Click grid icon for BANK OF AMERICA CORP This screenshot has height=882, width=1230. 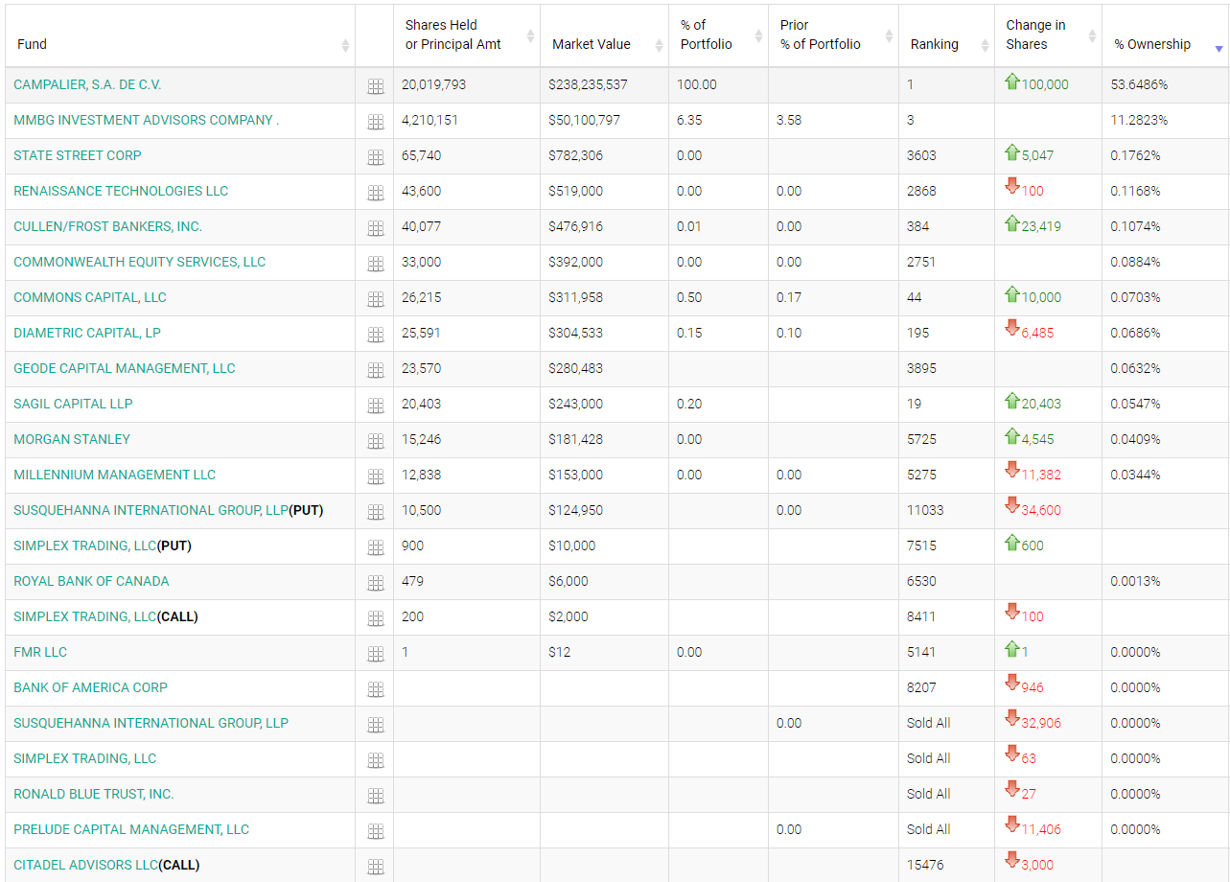pos(376,689)
